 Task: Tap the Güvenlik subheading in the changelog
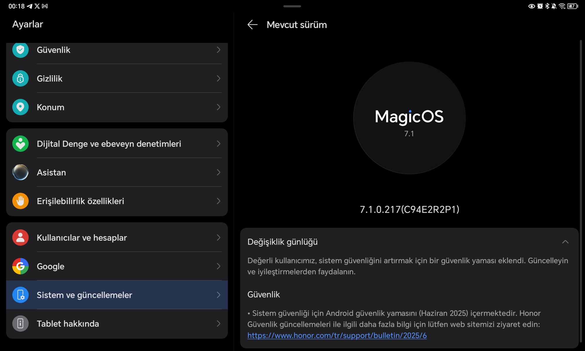[264, 295]
